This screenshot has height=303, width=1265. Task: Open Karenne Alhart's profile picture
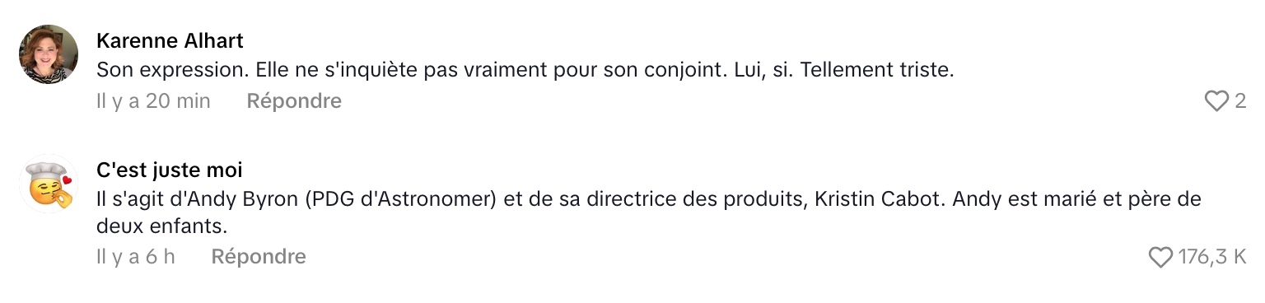[x=48, y=54]
